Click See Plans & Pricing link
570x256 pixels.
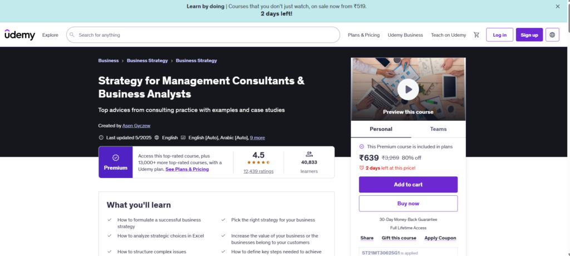pos(187,169)
